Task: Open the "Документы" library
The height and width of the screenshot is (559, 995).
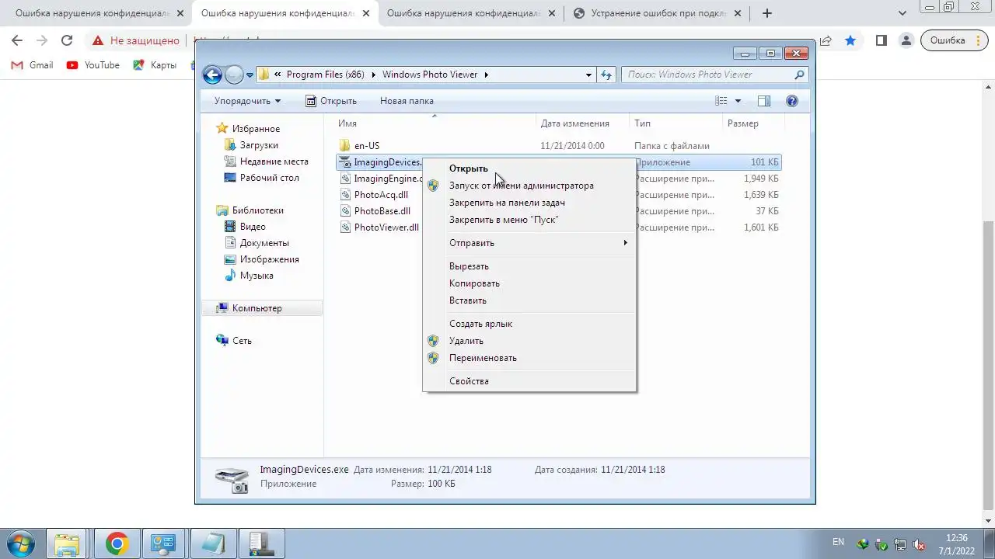Action: 264,243
